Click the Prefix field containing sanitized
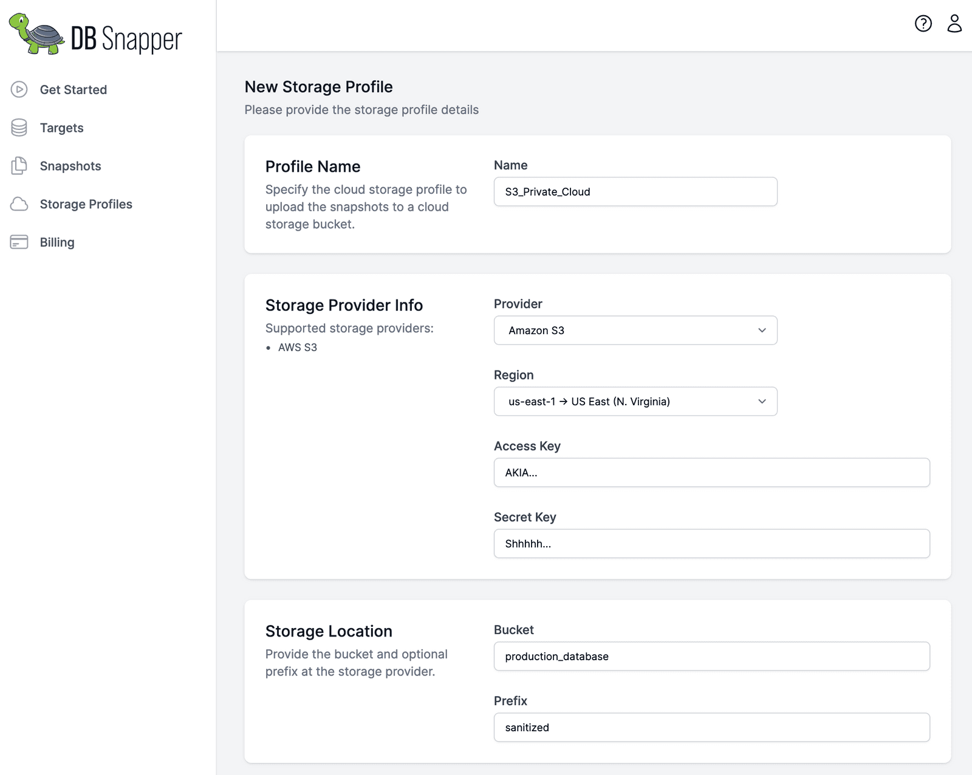The height and width of the screenshot is (775, 972). 711,728
